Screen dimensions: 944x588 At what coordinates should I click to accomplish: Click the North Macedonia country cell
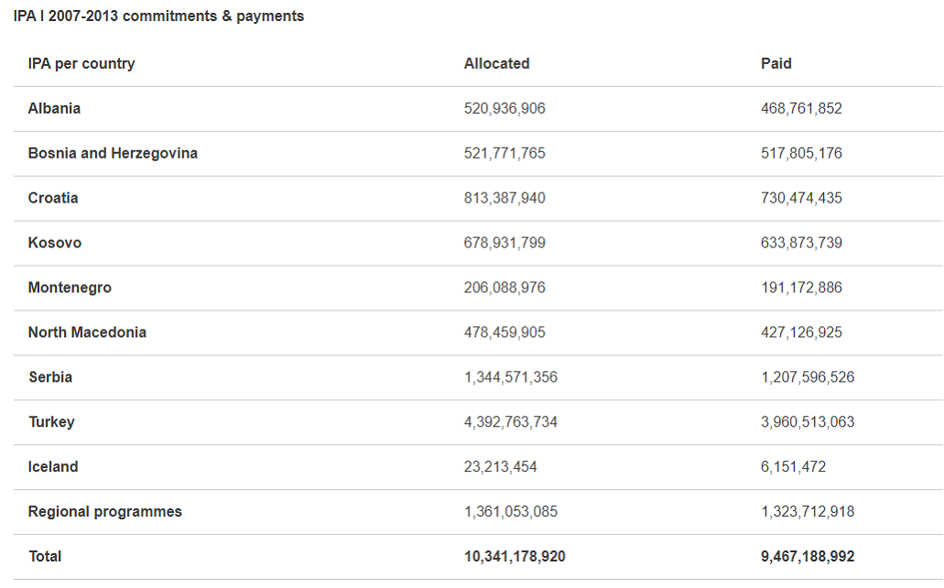tap(87, 332)
